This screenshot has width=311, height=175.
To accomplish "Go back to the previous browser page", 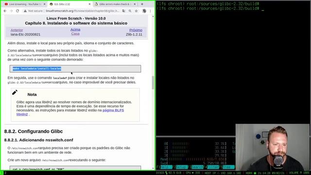I will [x=5, y=11].
